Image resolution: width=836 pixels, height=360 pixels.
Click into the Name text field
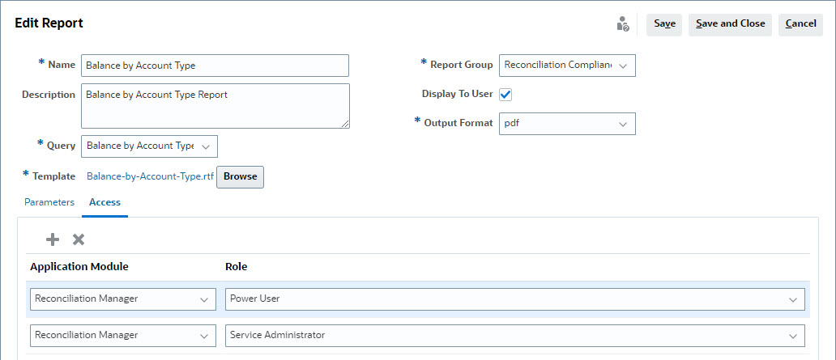215,66
